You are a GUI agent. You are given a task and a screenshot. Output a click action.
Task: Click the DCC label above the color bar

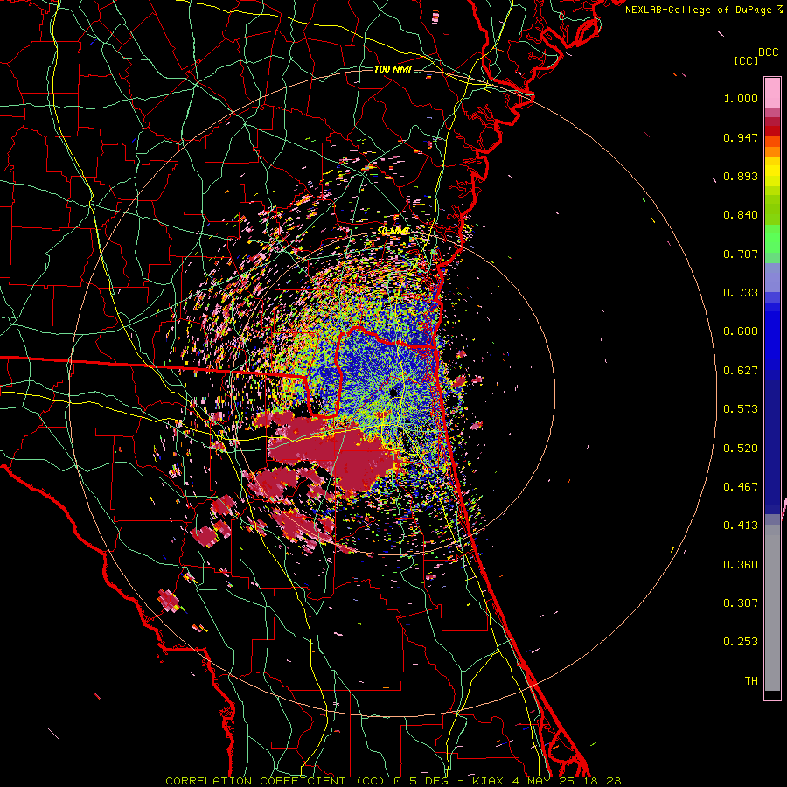click(768, 52)
